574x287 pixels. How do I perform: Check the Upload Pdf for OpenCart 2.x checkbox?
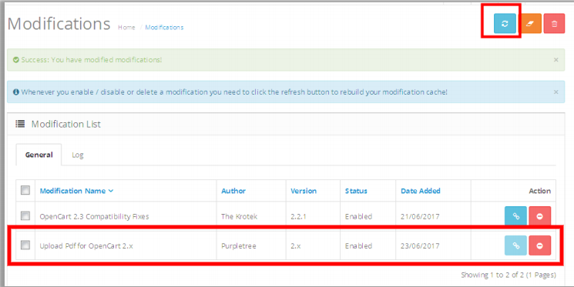point(25,245)
